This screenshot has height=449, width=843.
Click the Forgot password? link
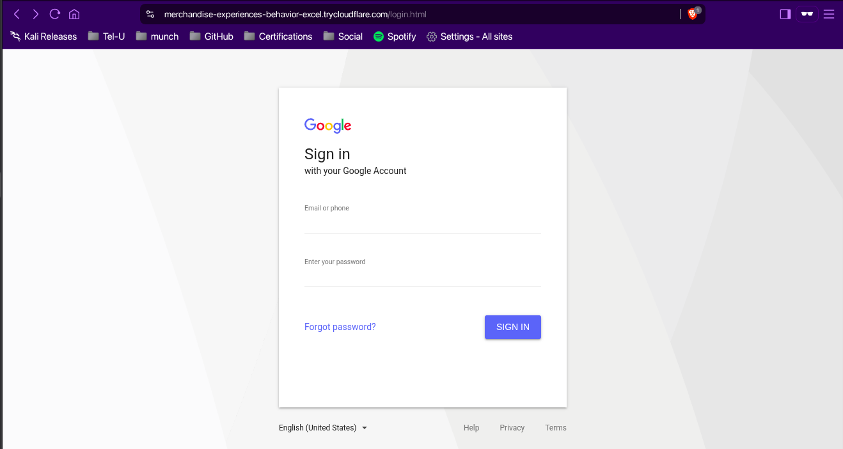click(x=340, y=327)
